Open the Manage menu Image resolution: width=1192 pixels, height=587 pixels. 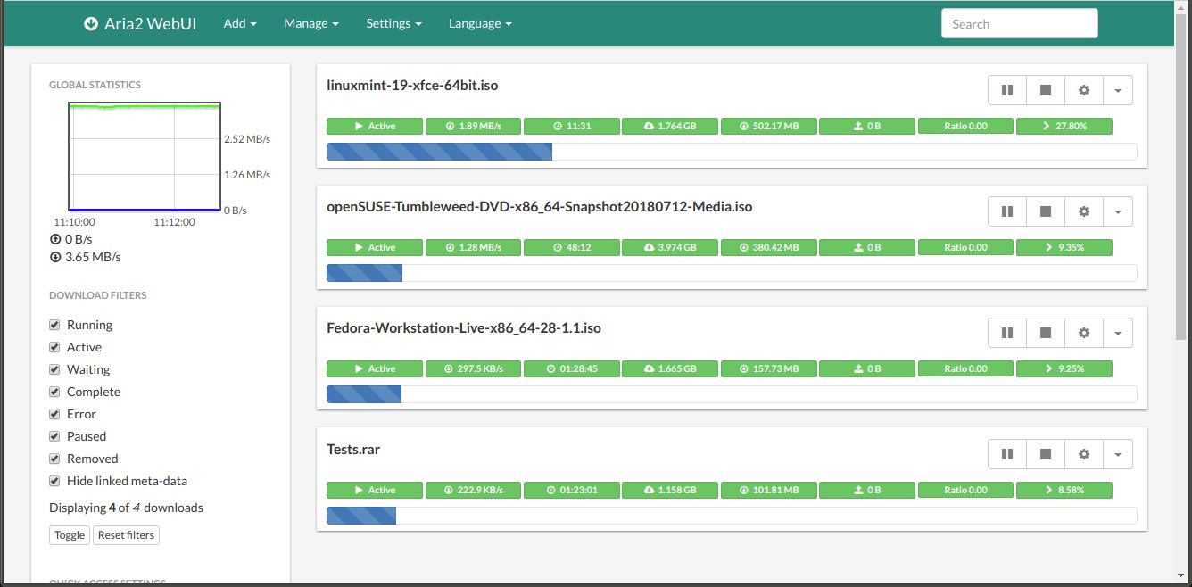tap(311, 23)
